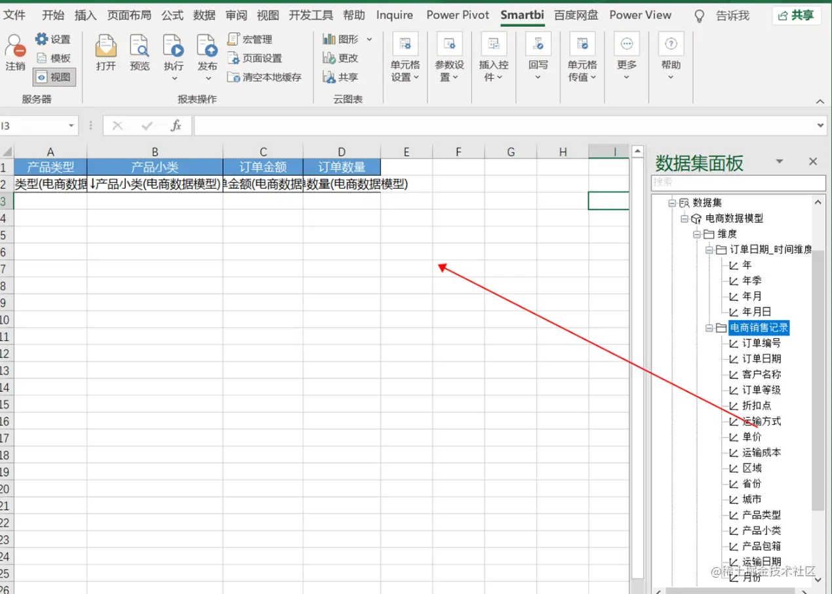Click the 共享 cloud chart share icon
Screen dimensions: 832x594
tap(329, 77)
